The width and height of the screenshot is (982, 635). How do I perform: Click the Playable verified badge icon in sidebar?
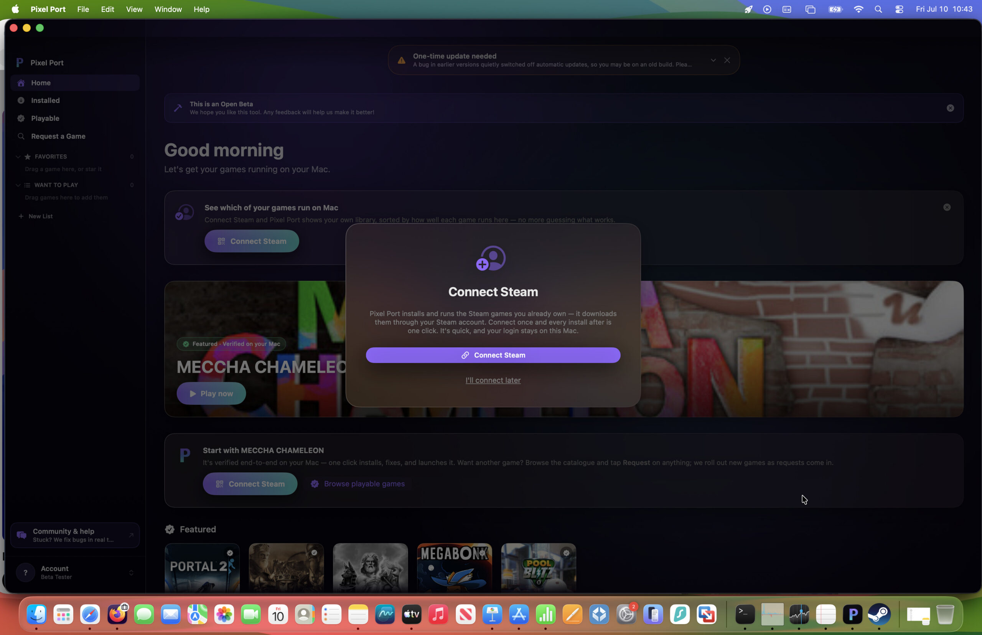21,118
